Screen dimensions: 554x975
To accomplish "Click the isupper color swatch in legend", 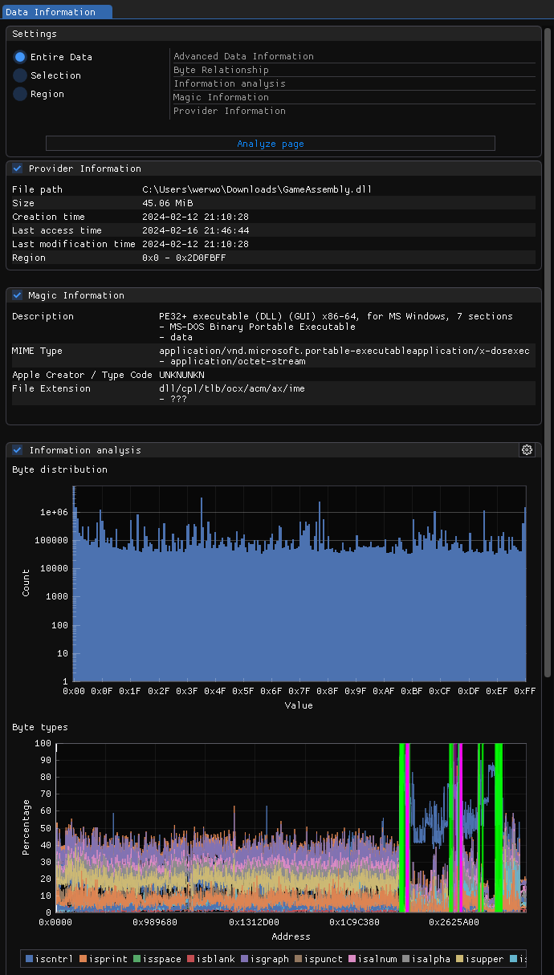I will pos(460,959).
